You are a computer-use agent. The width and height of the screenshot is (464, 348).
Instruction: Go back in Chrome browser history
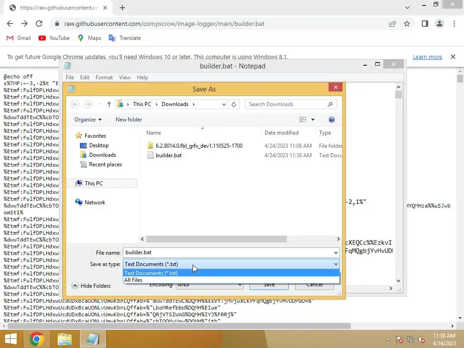(x=10, y=24)
